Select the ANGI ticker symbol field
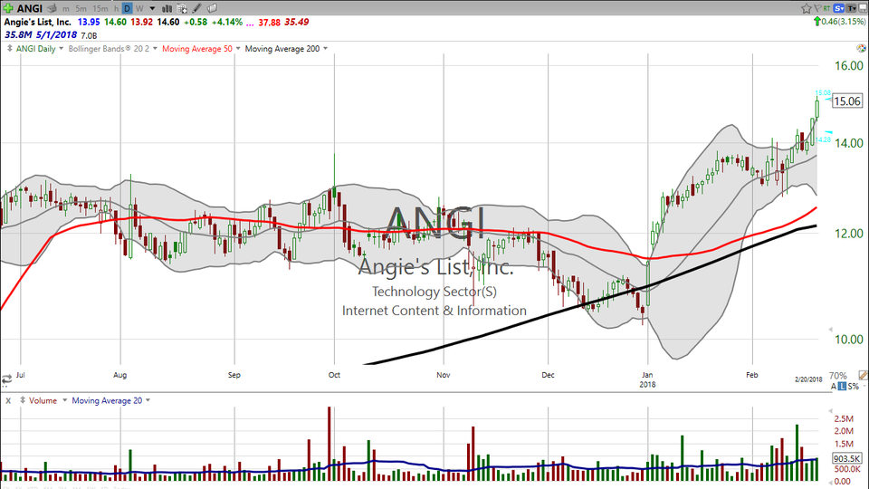This screenshot has height=489, width=869. point(29,8)
